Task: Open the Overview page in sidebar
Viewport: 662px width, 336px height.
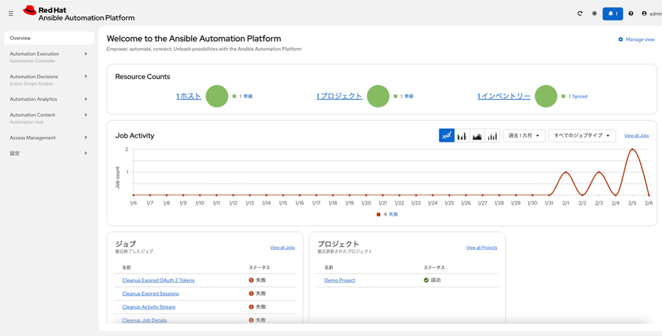Action: click(x=49, y=38)
